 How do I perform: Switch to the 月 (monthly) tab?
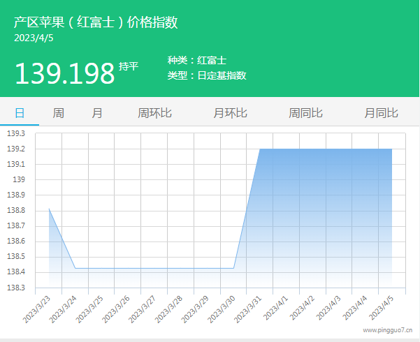(x=96, y=113)
